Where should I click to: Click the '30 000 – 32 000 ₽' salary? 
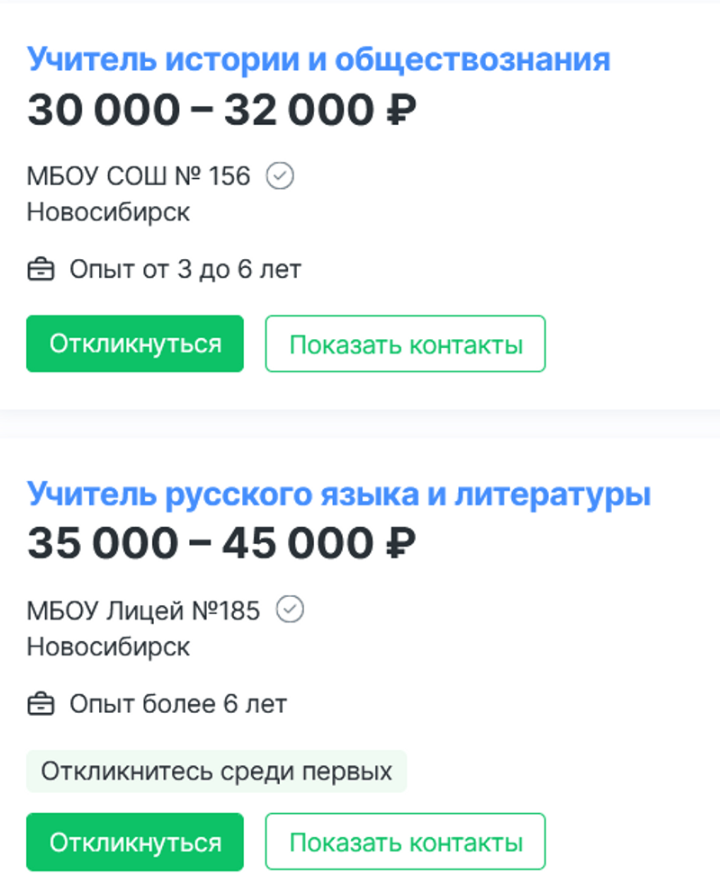click(221, 111)
